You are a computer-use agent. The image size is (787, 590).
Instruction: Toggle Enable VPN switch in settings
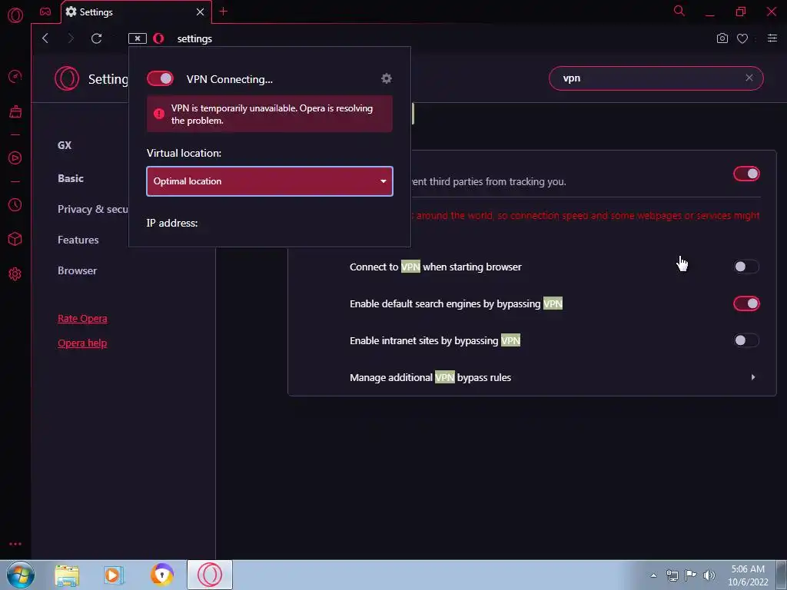point(746,174)
